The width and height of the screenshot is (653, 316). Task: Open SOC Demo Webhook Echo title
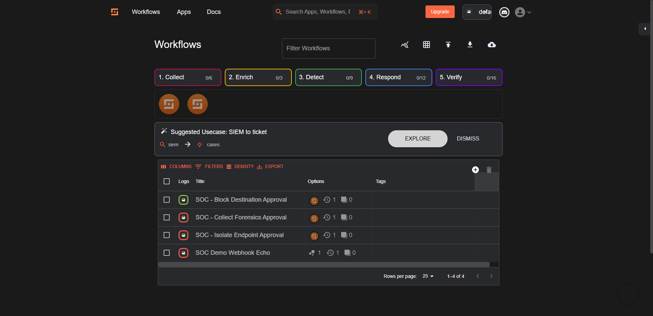[233, 253]
